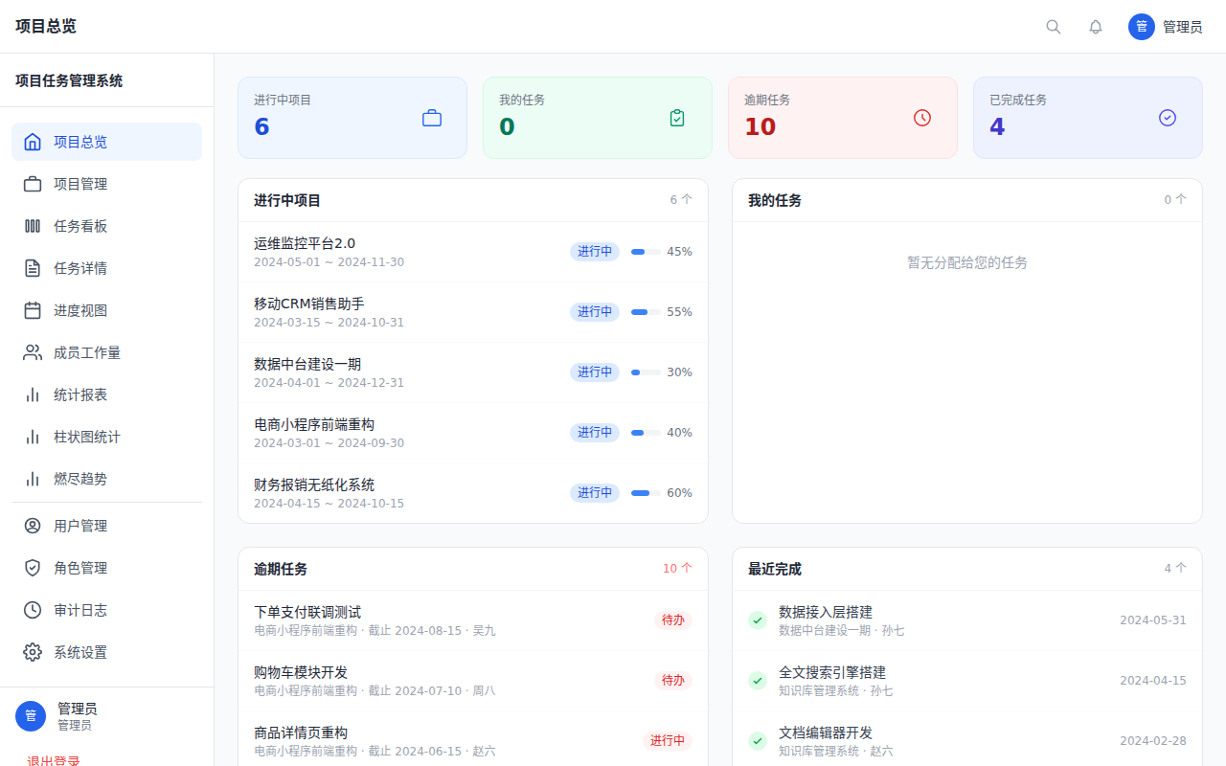Image resolution: width=1226 pixels, height=766 pixels.
Task: Open overdue task 下单支付联调测试
Action: 473,620
